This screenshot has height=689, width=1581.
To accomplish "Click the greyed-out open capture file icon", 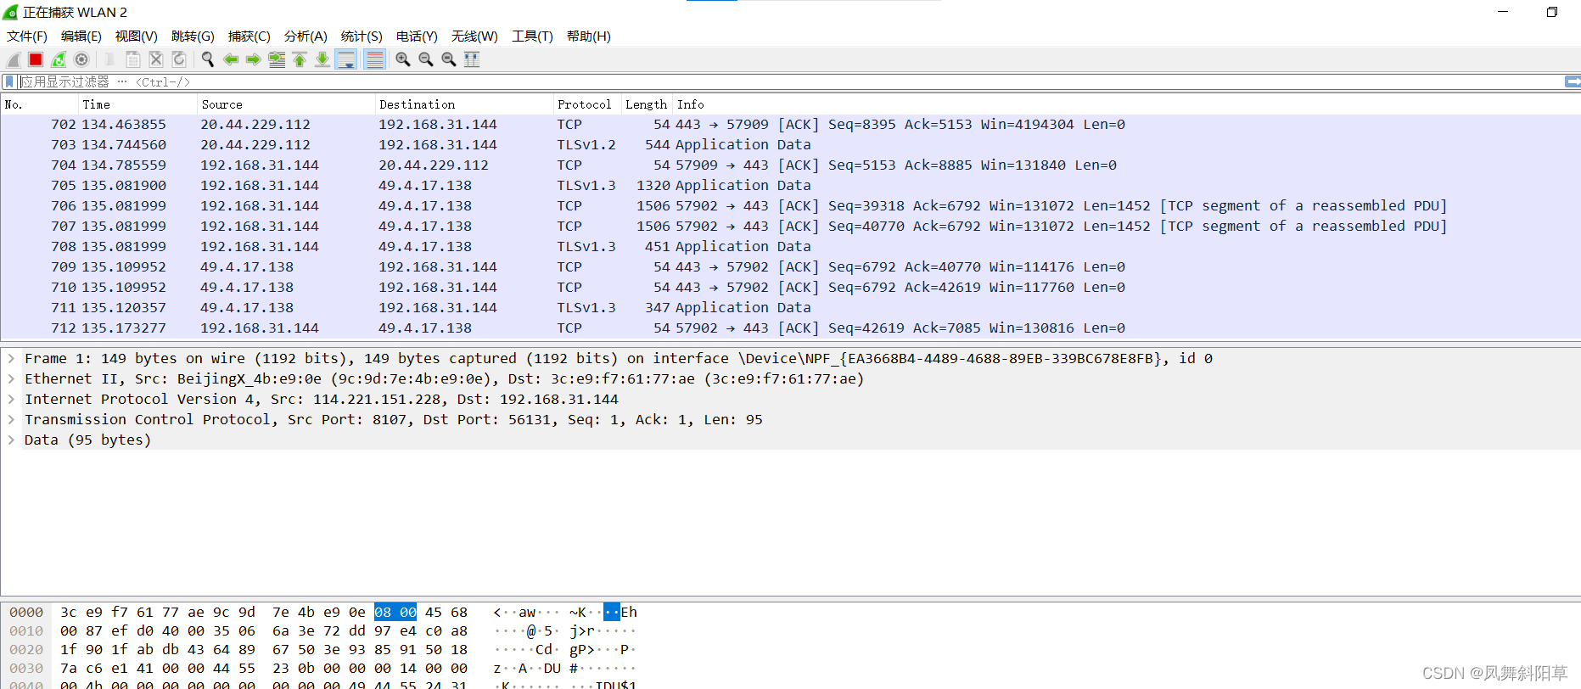I will point(109,59).
